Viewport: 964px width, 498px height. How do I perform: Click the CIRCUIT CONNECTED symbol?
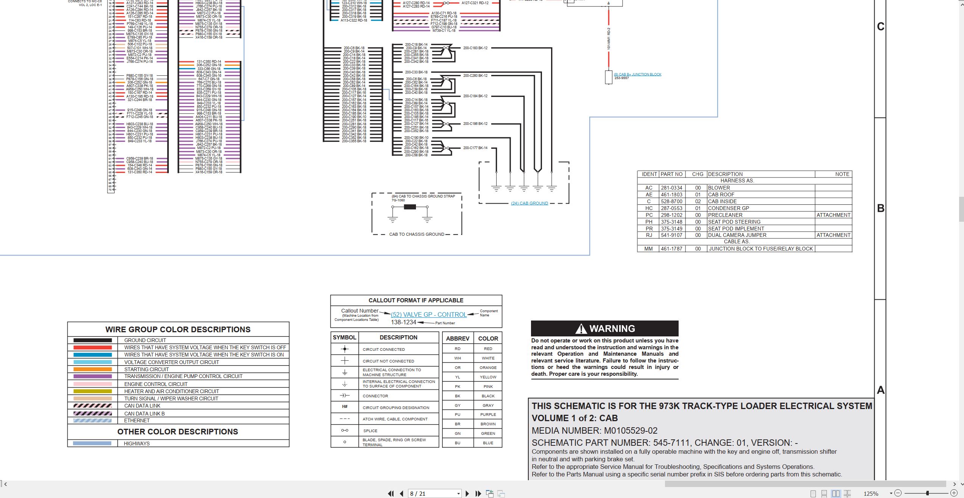point(344,349)
